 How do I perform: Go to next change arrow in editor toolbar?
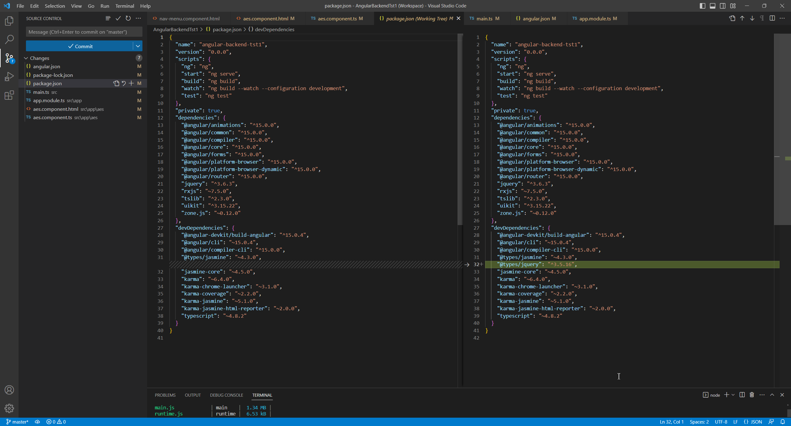(x=752, y=19)
